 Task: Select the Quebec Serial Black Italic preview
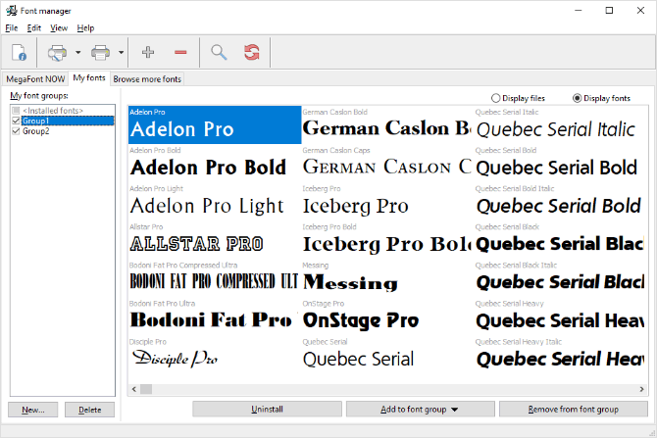(560, 278)
